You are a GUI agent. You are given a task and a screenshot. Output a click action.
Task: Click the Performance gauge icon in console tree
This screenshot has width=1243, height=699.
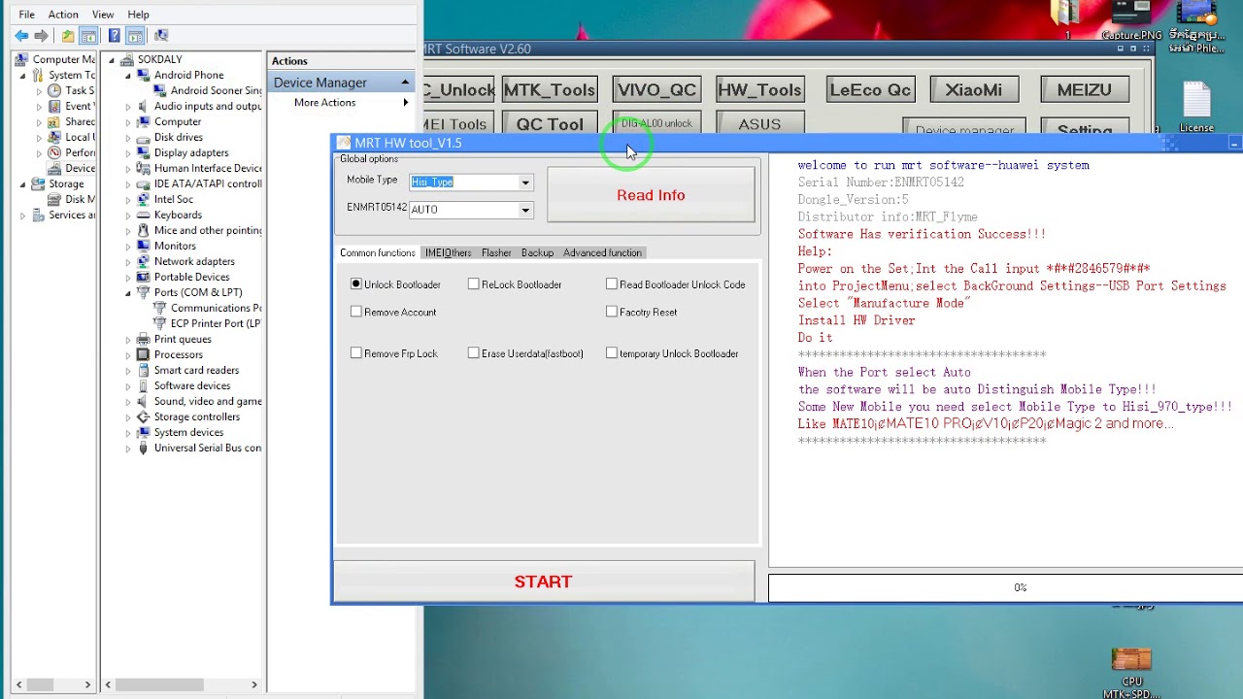pyautogui.click(x=54, y=152)
